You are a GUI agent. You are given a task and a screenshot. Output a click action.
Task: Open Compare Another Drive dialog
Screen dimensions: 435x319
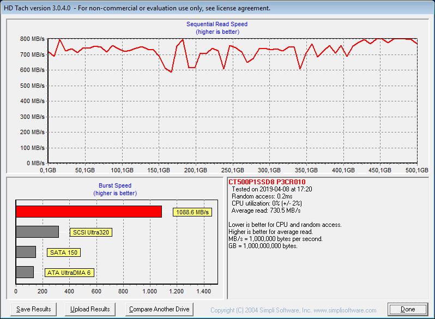(x=159, y=309)
